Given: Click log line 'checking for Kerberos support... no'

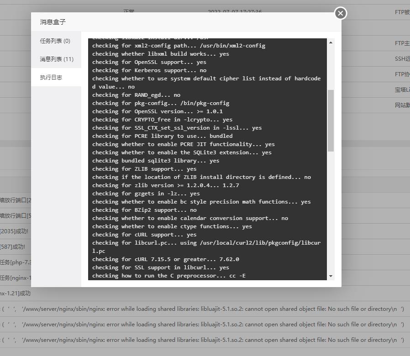Looking at the screenshot, I should click(149, 70).
